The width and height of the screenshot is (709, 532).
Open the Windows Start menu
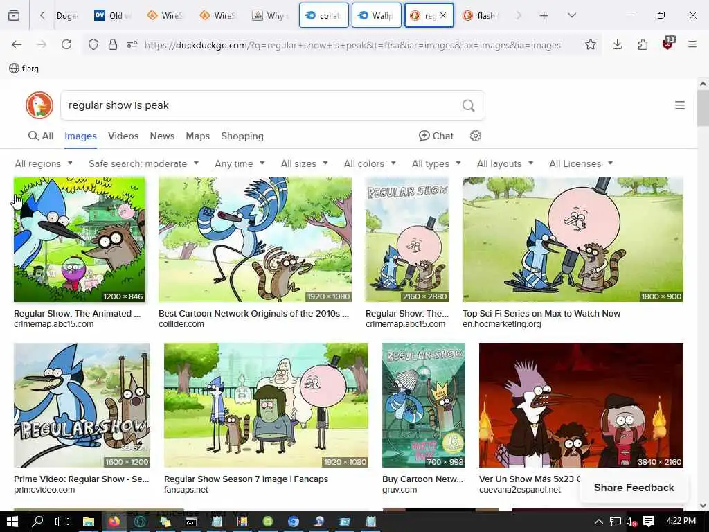(x=12, y=522)
